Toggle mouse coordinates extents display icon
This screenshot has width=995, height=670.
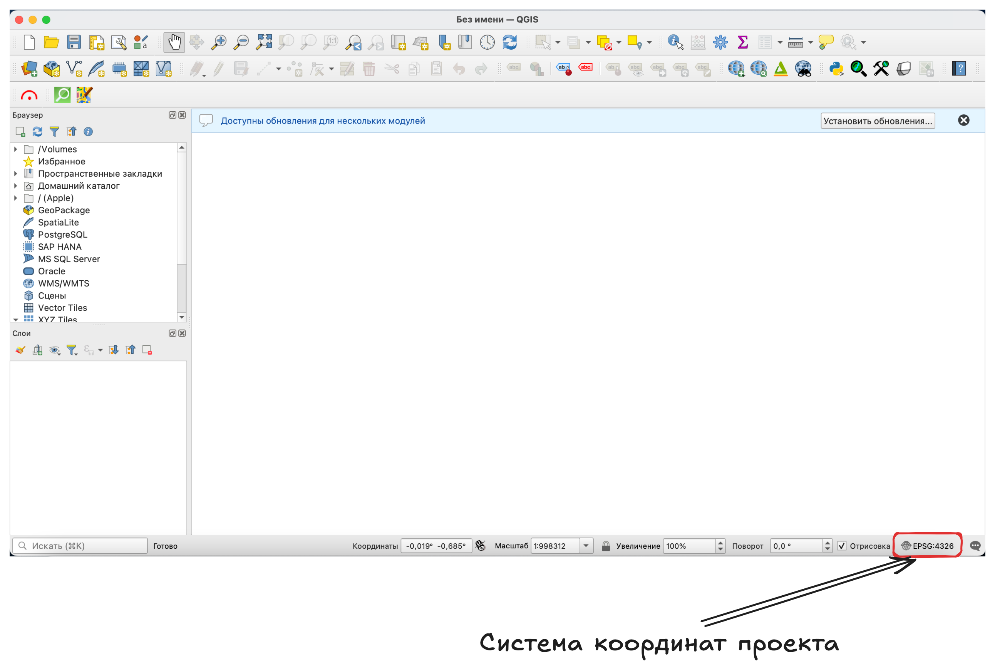click(480, 546)
